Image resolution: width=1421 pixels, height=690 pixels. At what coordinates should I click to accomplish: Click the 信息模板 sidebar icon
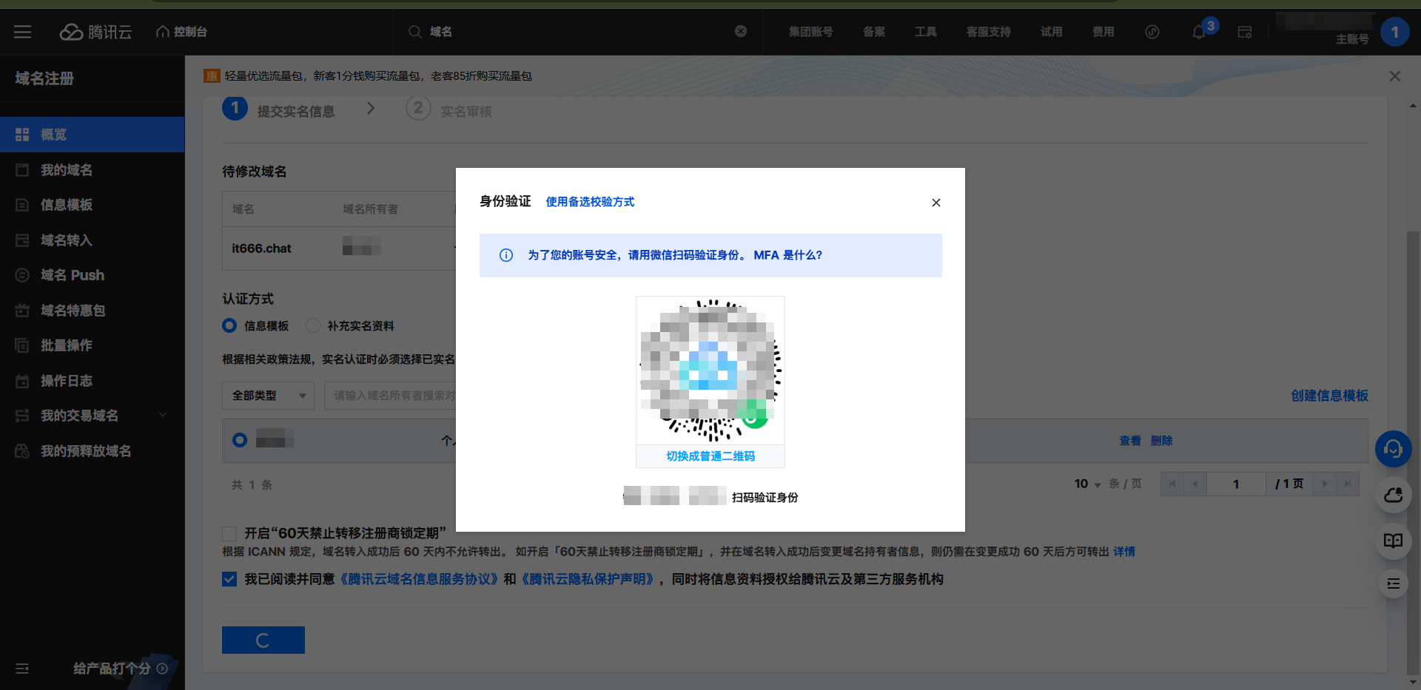22,205
